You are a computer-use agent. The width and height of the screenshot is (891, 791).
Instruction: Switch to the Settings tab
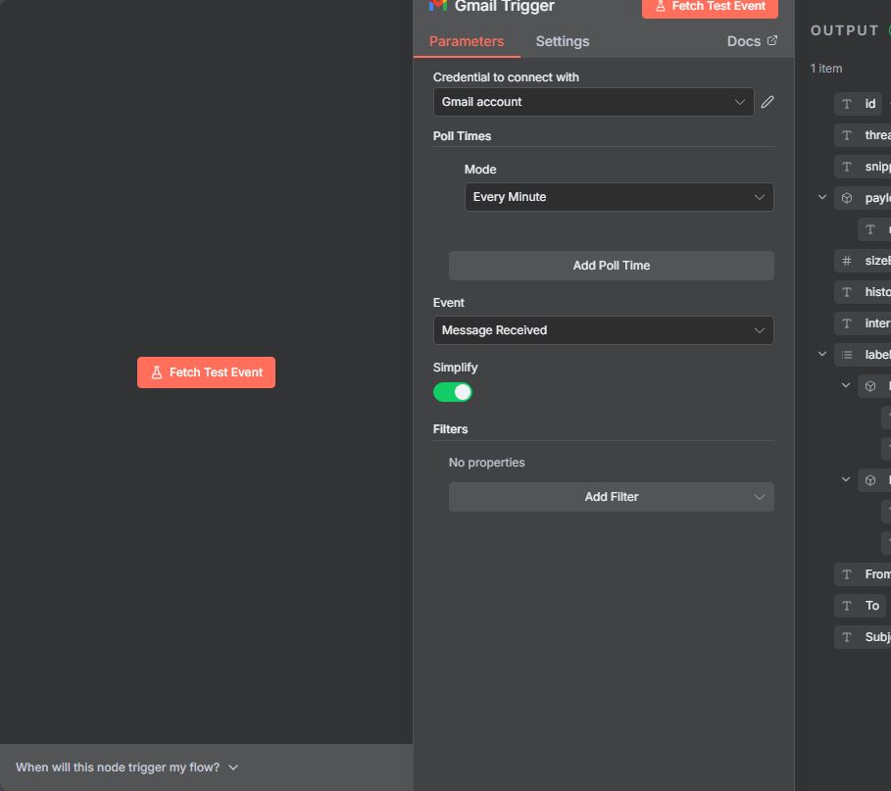pos(563,41)
